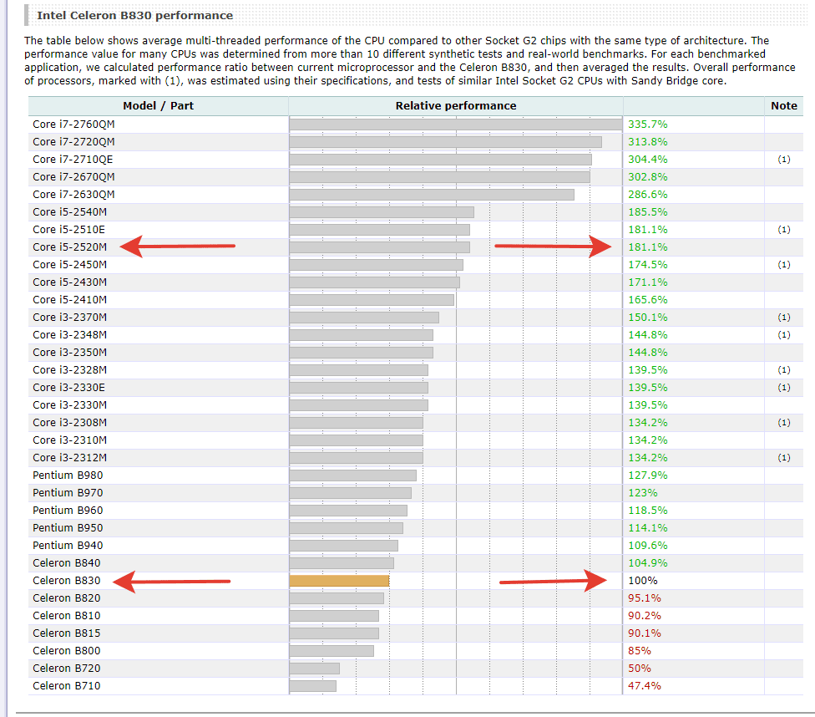Image resolution: width=815 pixels, height=717 pixels.
Task: Select the 123% performance value
Action: click(x=642, y=493)
